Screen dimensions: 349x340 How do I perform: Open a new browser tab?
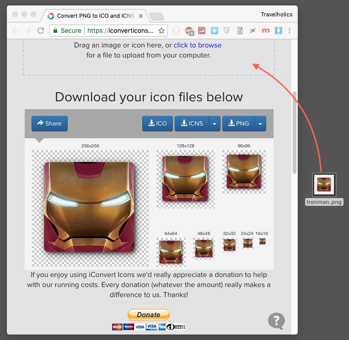(157, 16)
